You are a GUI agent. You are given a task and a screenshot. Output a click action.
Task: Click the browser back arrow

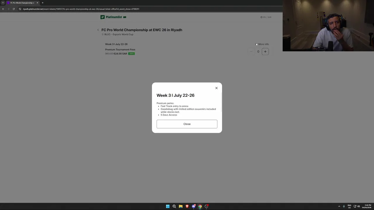pos(3,9)
